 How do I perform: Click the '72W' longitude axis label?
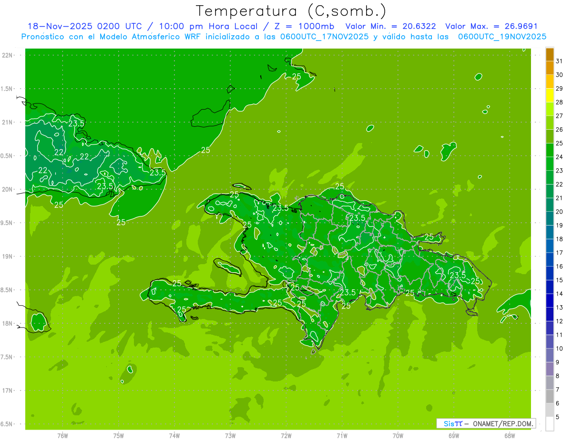286,436
